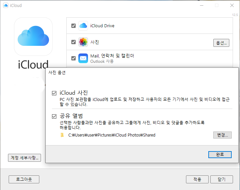Click the large iCloud logo
This screenshot has width=240, height=190.
point(33,37)
